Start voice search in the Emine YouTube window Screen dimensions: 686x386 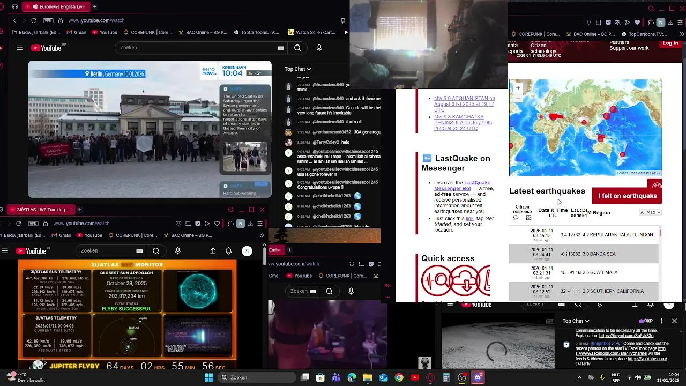click(351, 291)
